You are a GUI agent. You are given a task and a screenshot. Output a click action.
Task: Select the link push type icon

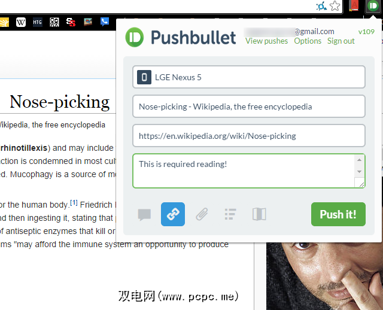[173, 214]
